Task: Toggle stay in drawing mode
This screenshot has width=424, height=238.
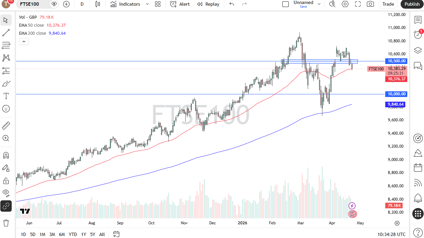Action: pos(6,168)
